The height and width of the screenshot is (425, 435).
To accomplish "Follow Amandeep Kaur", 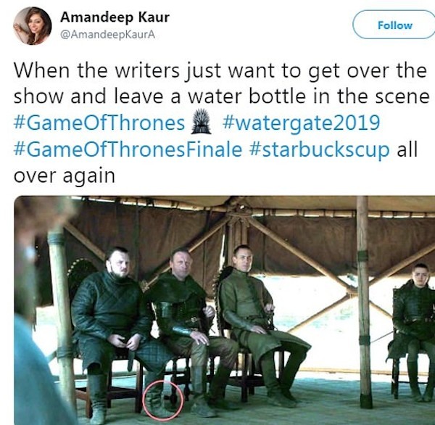I will tap(395, 25).
